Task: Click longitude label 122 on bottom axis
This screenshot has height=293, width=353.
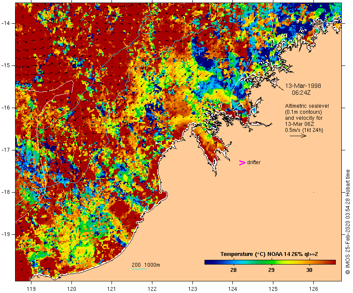Action: 152,289
